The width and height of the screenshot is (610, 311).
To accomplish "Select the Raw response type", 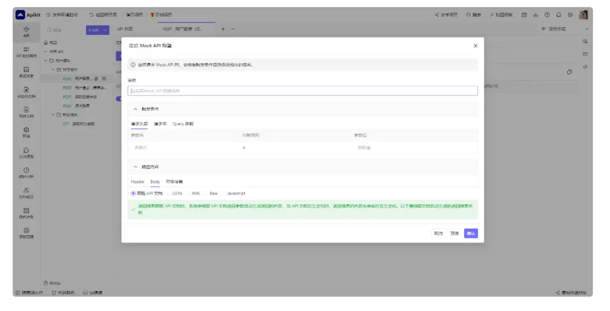I will coord(213,193).
